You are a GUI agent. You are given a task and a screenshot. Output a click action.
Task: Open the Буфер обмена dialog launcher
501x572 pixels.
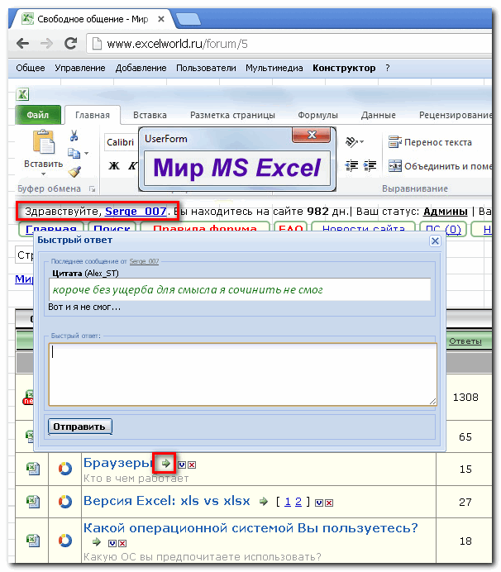pyautogui.click(x=93, y=189)
